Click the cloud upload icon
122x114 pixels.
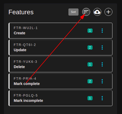point(97,12)
